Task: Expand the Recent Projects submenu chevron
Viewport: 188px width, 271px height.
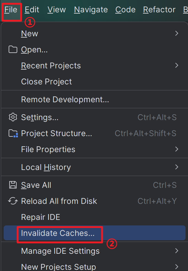Action: click(177, 66)
